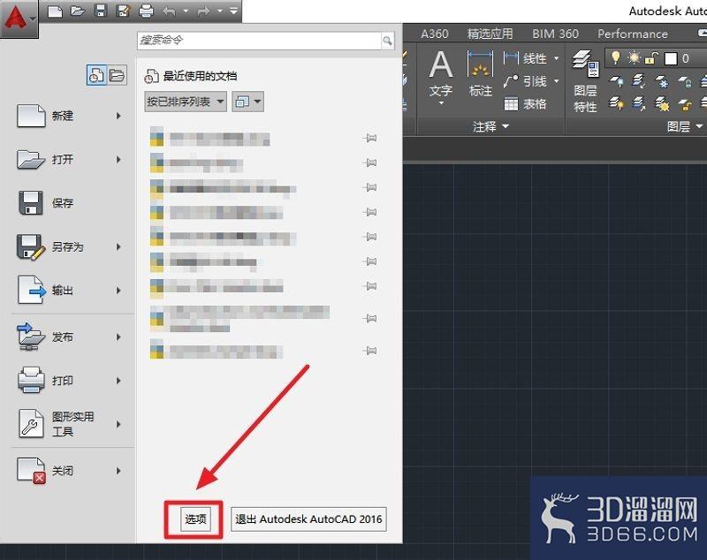
Task: Switch to the A360 ribbon tab
Action: point(435,34)
